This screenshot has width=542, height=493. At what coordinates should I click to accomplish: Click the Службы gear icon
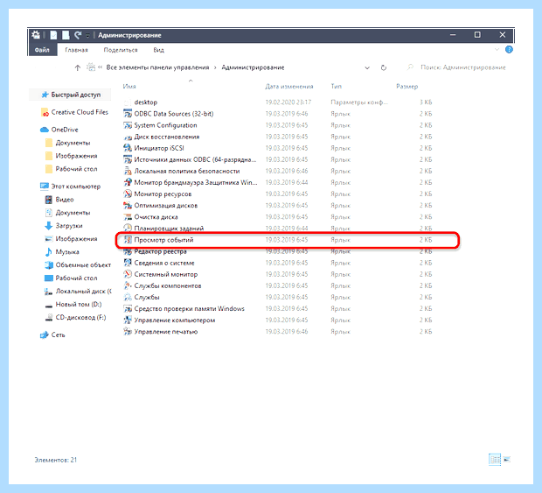(128, 297)
